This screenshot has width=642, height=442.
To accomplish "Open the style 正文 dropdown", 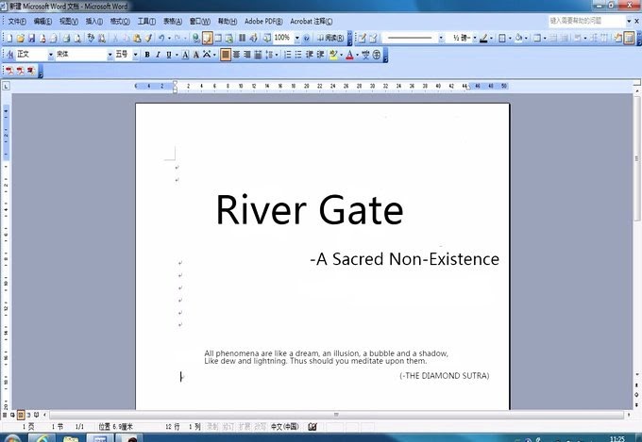I will pos(50,55).
